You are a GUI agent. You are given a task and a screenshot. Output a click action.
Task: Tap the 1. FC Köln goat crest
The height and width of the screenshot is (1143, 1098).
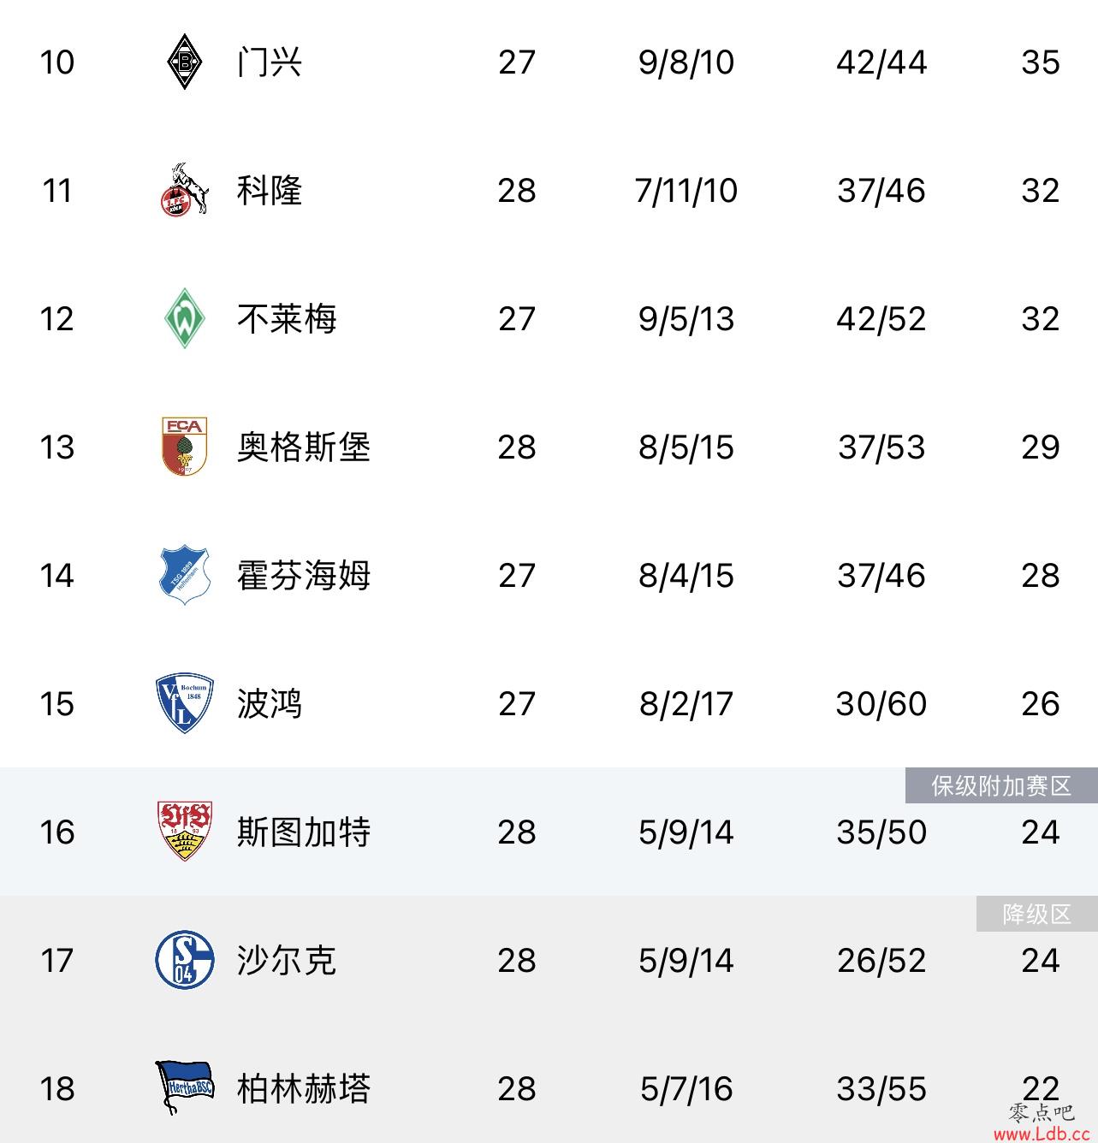[184, 190]
